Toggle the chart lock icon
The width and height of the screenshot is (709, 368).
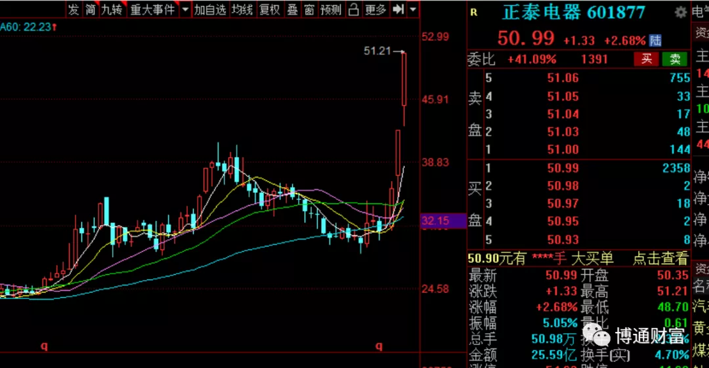pos(354,9)
